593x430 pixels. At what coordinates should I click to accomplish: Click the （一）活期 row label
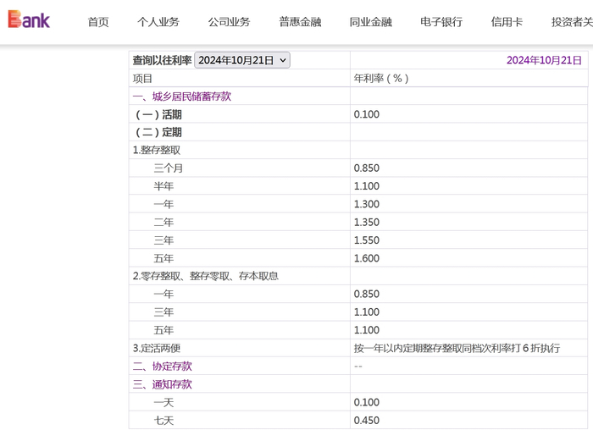tap(158, 114)
